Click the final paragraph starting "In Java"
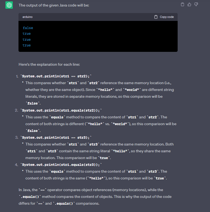This screenshot has height=212, width=210. click(95, 197)
